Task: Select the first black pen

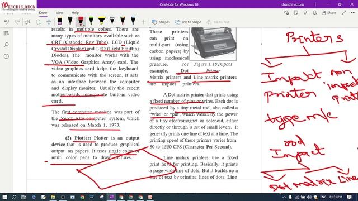Action: 70,21
